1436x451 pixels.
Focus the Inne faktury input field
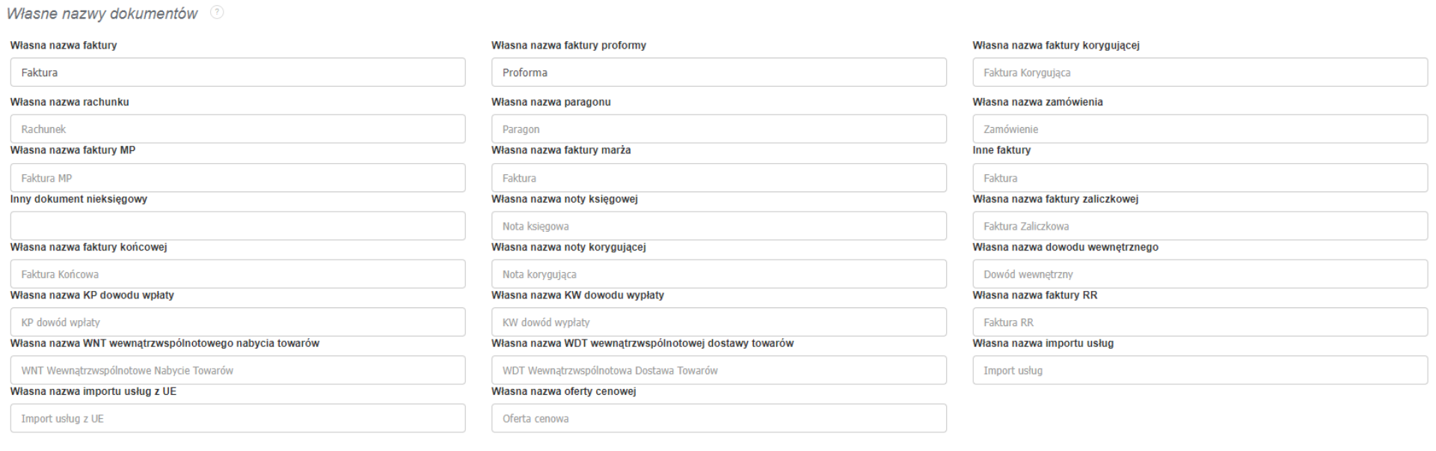tap(1199, 178)
